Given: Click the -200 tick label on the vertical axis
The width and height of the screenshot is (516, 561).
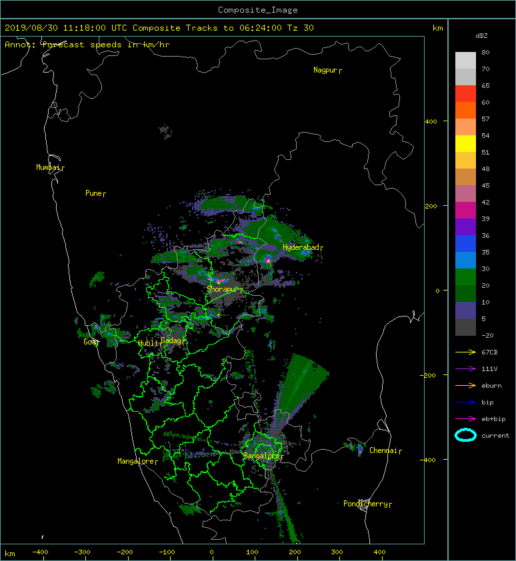Looking at the screenshot, I should [429, 375].
